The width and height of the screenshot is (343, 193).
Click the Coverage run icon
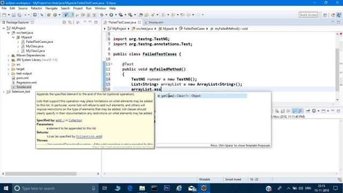coord(121,15)
